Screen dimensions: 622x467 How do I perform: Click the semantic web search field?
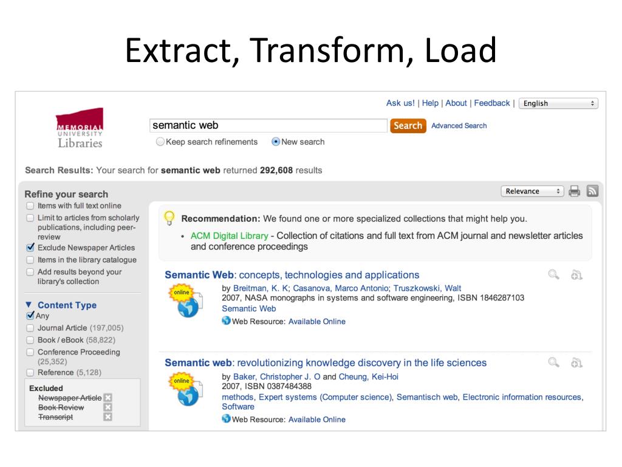pos(268,125)
